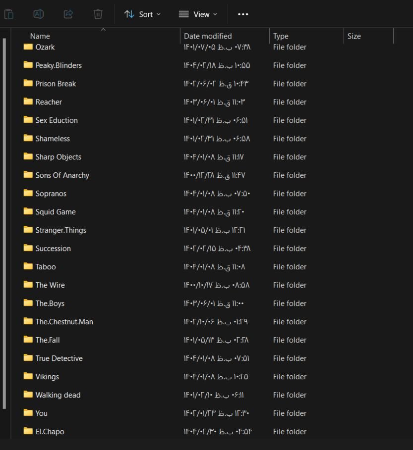Select the The.Fall folder icon
The image size is (413, 450).
click(28, 340)
